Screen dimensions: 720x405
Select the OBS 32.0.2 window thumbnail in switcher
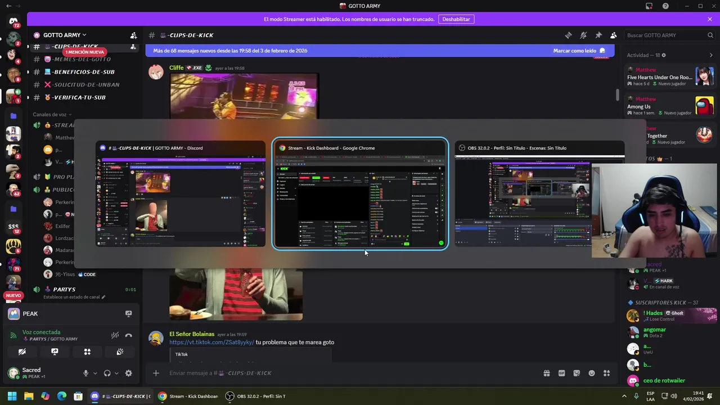(539, 194)
